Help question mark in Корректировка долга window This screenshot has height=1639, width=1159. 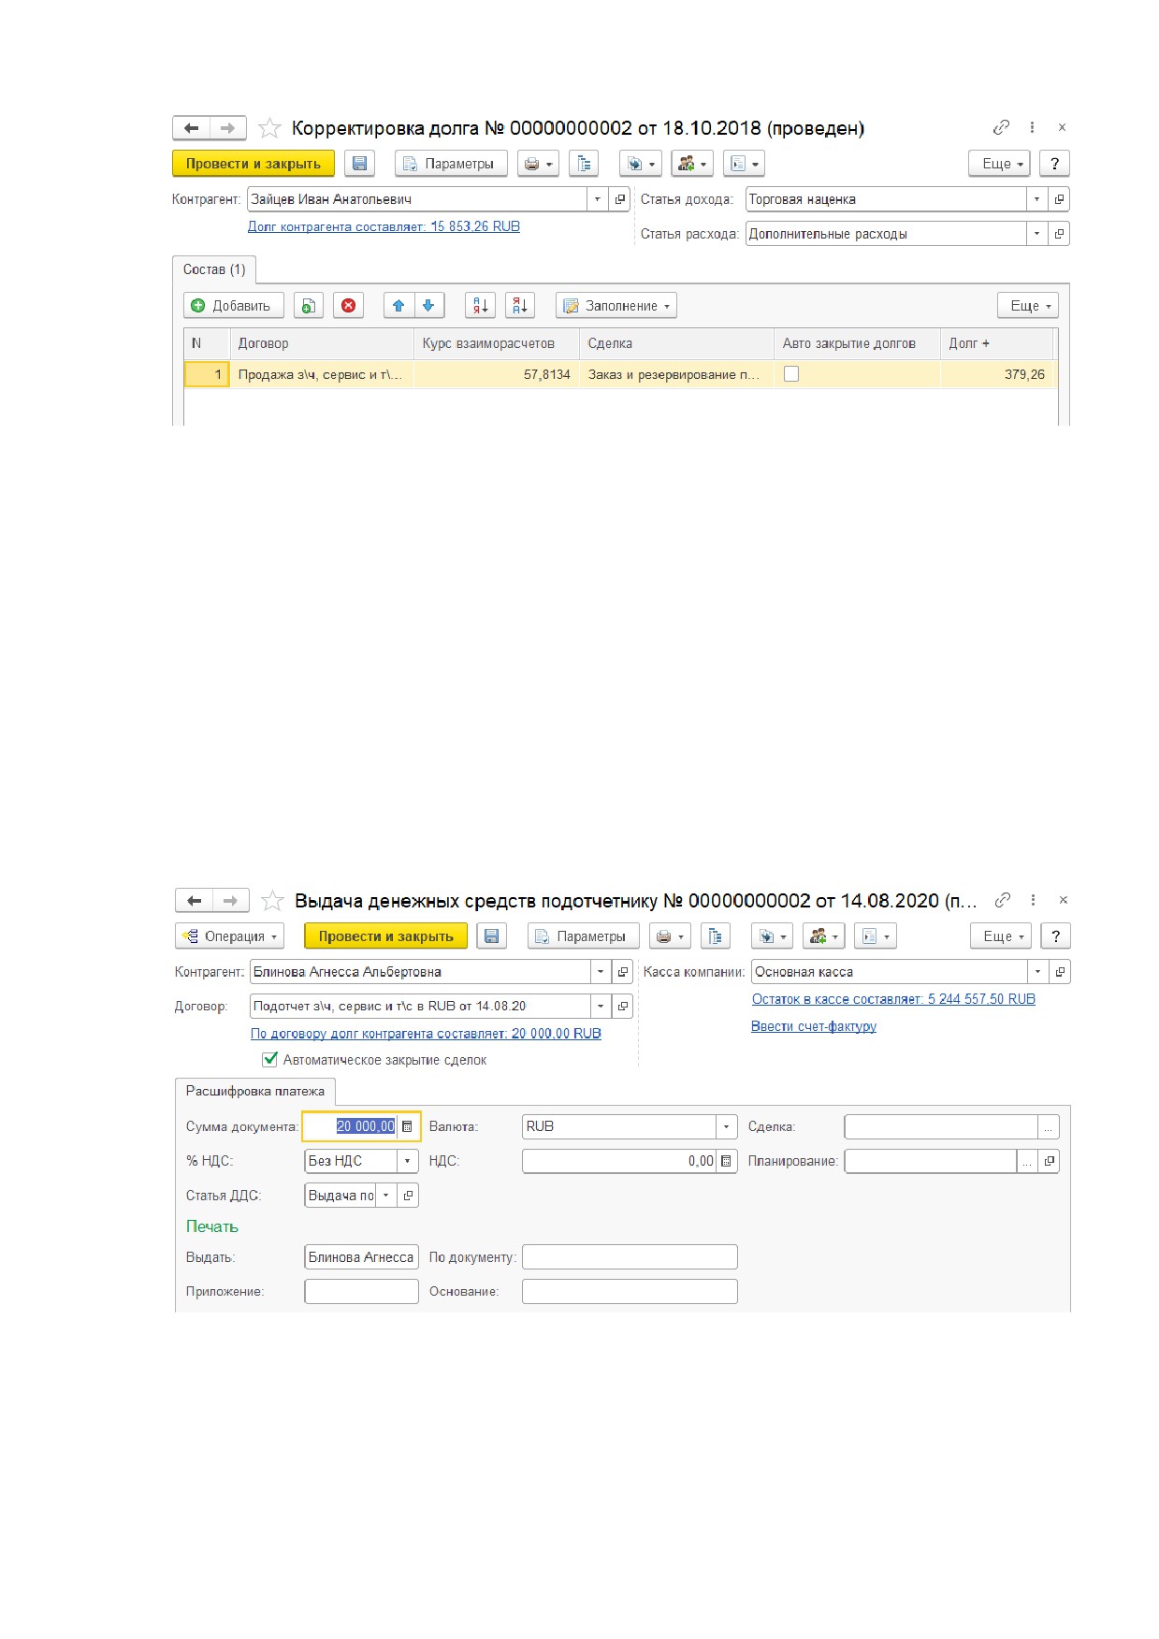click(1055, 164)
